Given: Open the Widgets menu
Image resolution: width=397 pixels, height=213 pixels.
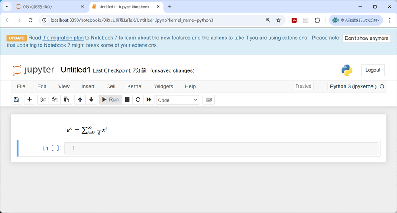Looking at the screenshot, I should (164, 87).
